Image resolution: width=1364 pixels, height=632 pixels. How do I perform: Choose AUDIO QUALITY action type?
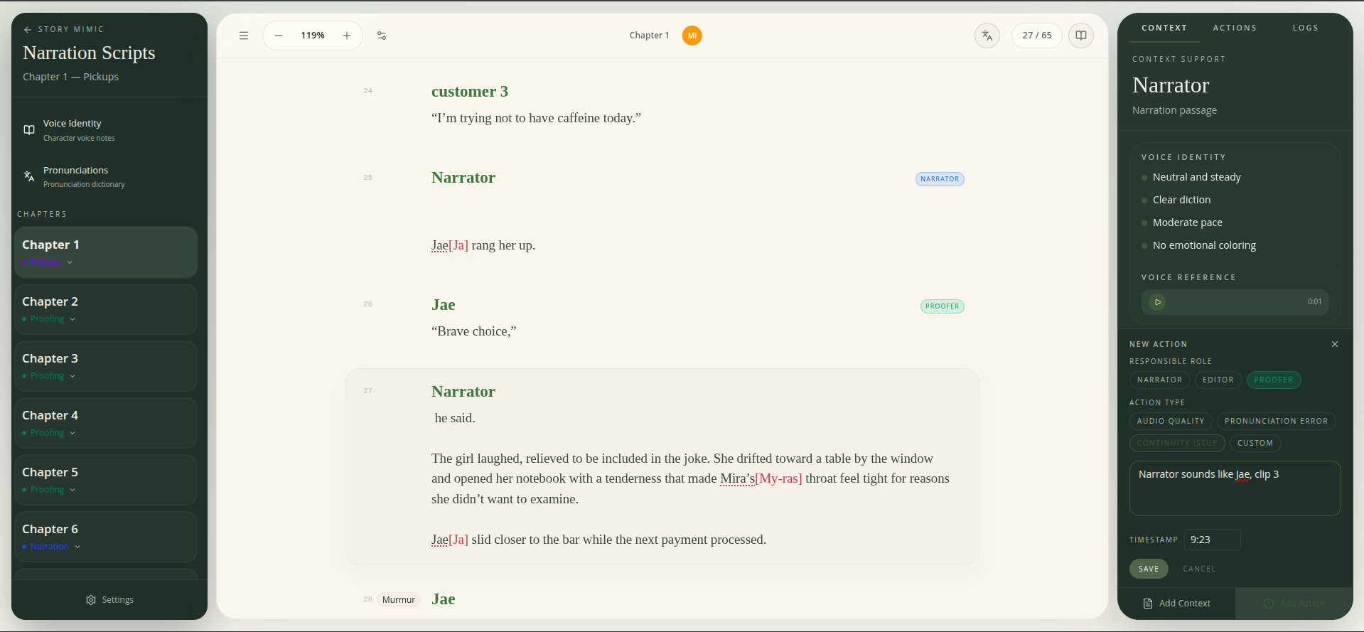tap(1171, 422)
